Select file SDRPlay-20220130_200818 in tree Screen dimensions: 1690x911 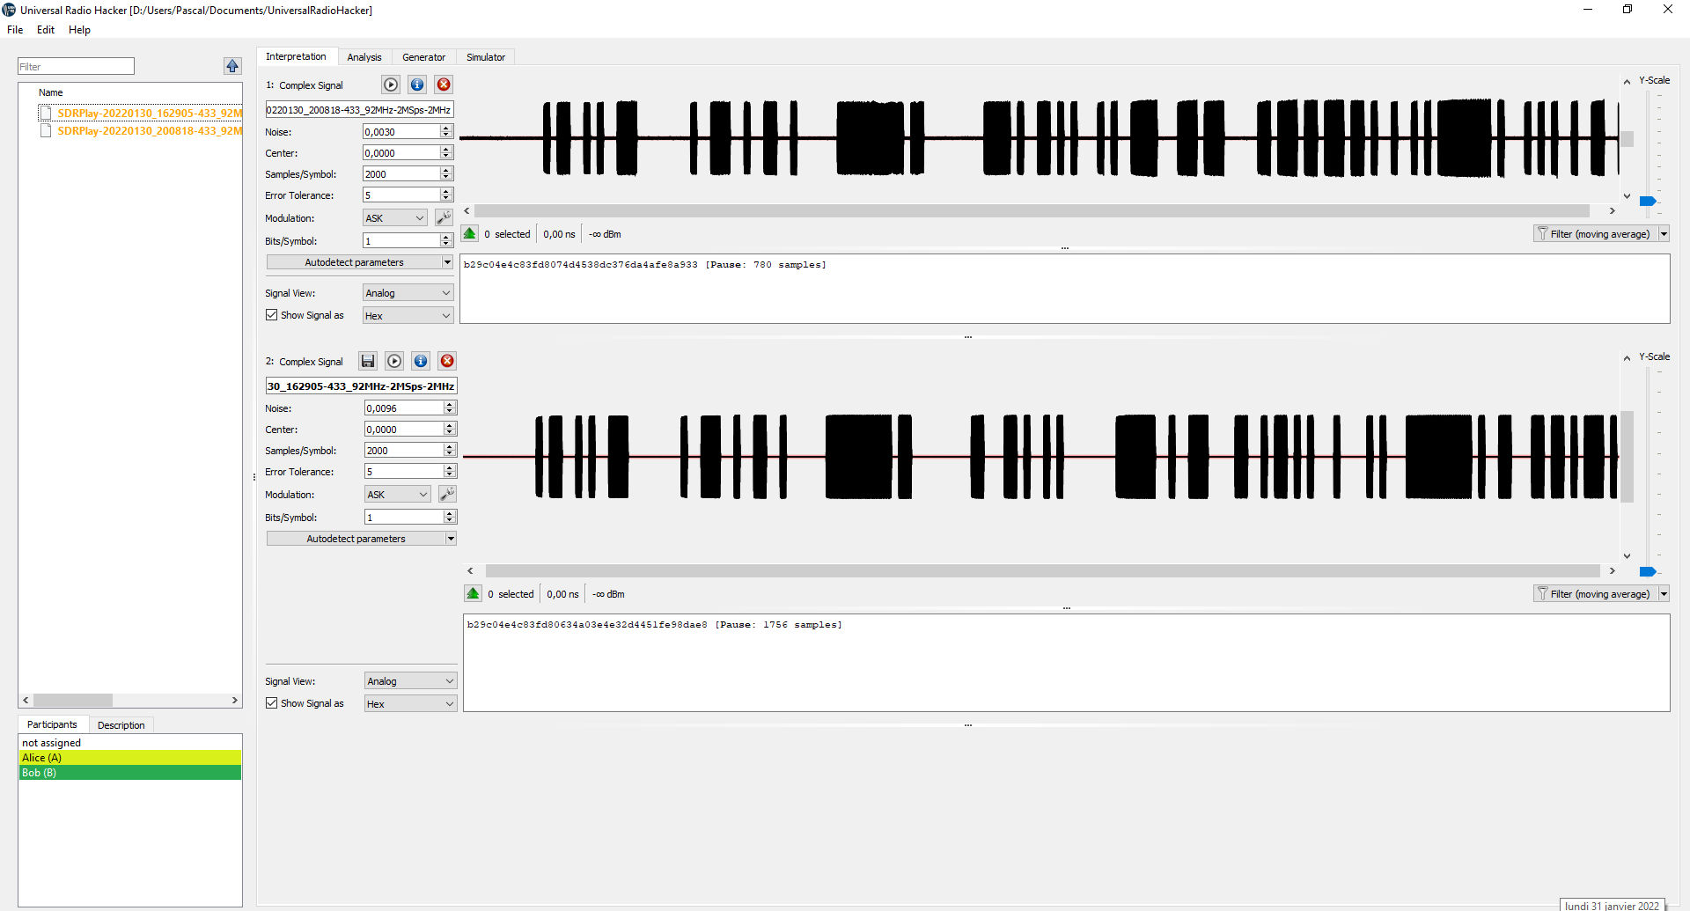(140, 130)
